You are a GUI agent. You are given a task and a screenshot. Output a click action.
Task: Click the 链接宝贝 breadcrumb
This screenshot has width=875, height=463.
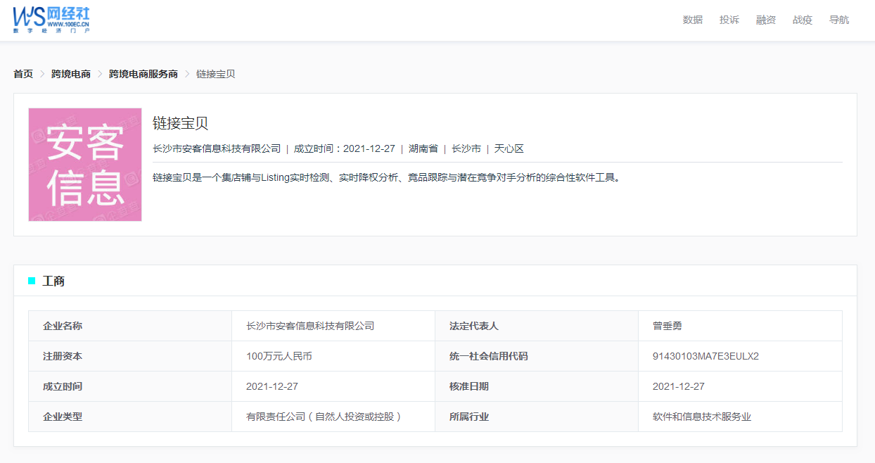216,74
